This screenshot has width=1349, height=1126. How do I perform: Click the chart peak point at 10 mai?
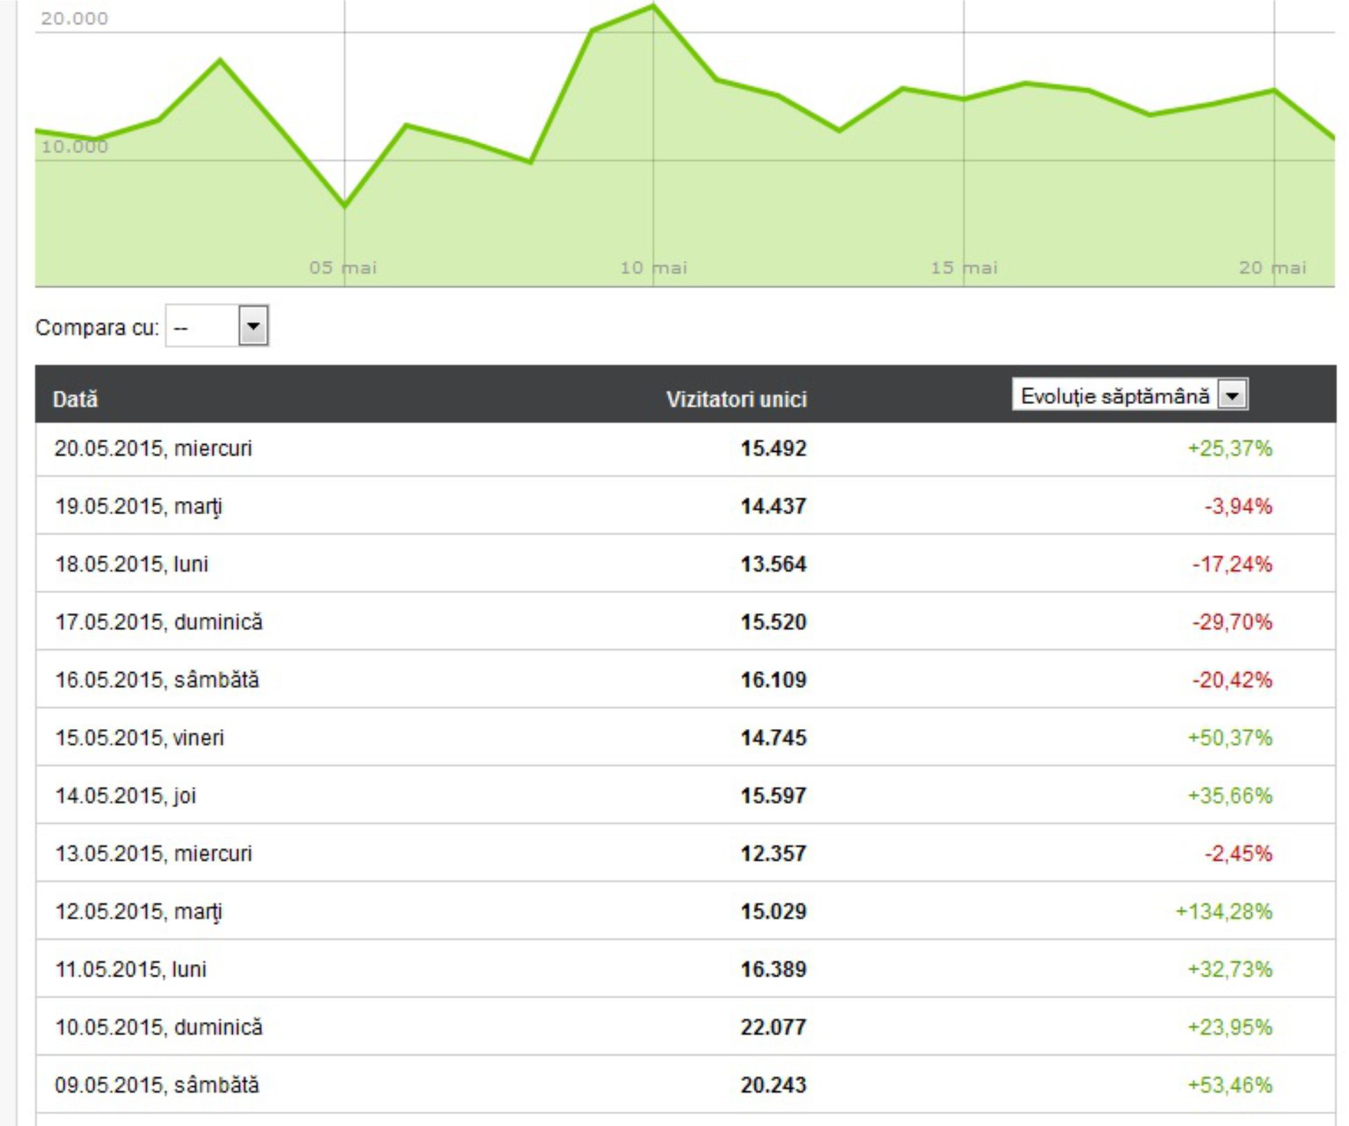tap(653, 6)
